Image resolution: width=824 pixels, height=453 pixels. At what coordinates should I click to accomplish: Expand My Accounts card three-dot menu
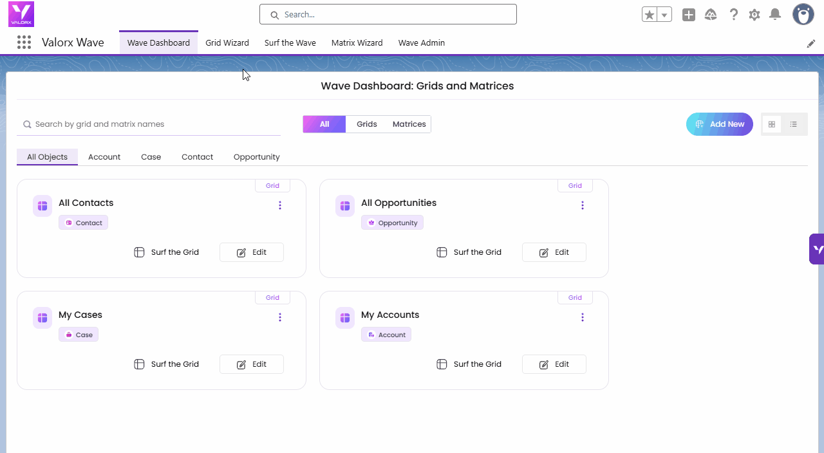click(583, 317)
